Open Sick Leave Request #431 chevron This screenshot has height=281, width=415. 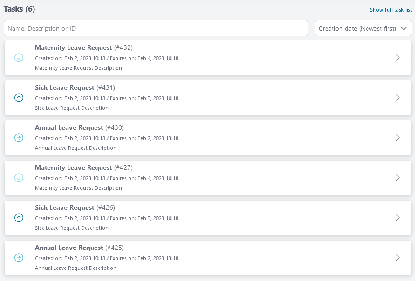(397, 98)
